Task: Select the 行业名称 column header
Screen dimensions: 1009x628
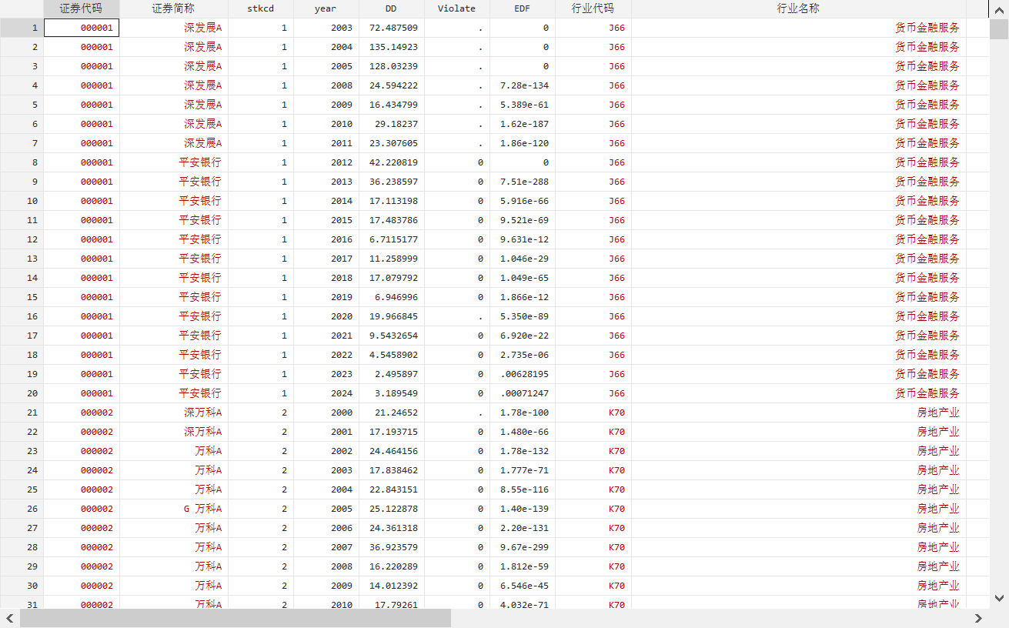Action: coord(799,8)
